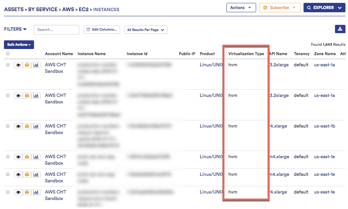This screenshot has height=209, width=348.
Task: Click the eye preview icon in the last row
Action: click(18, 192)
